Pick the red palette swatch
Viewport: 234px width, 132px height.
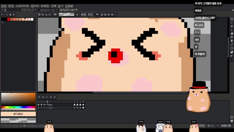pyautogui.click(x=9, y=19)
